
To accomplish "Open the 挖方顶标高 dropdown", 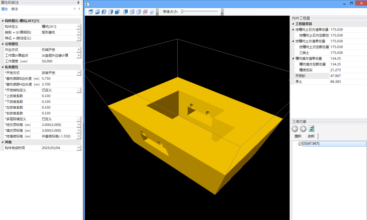I will coord(78,125).
